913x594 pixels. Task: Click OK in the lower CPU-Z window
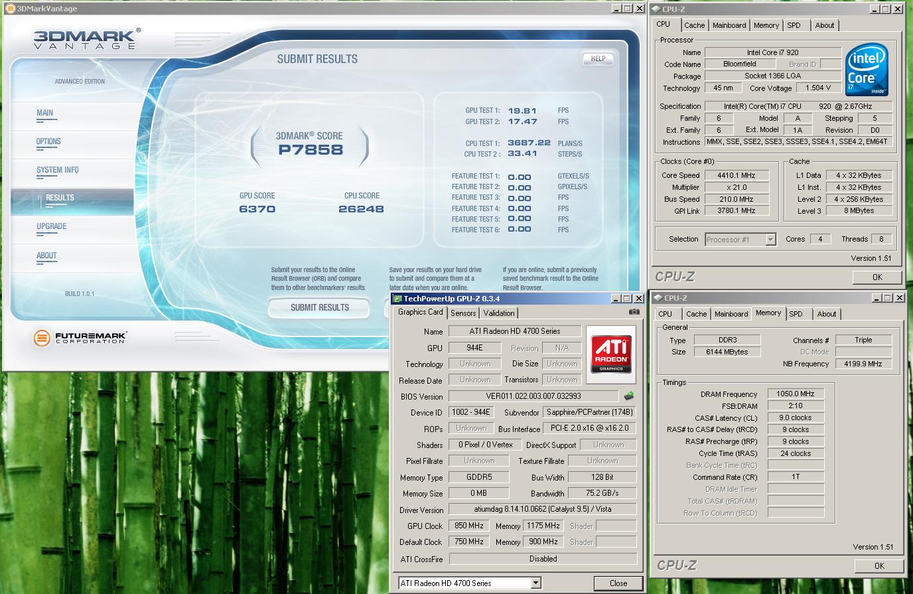[x=879, y=565]
